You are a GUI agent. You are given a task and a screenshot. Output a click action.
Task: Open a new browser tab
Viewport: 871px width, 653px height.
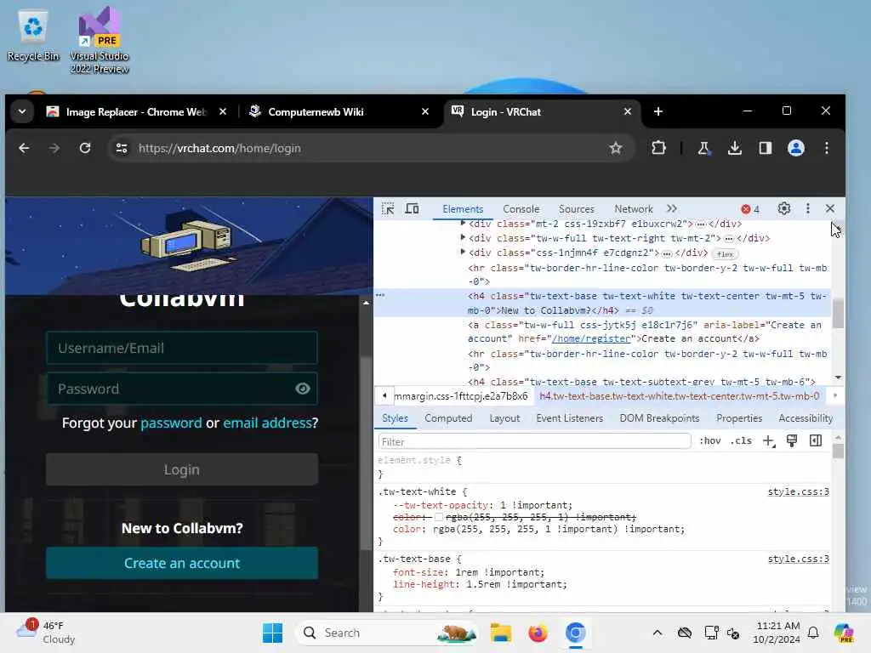pos(658,111)
